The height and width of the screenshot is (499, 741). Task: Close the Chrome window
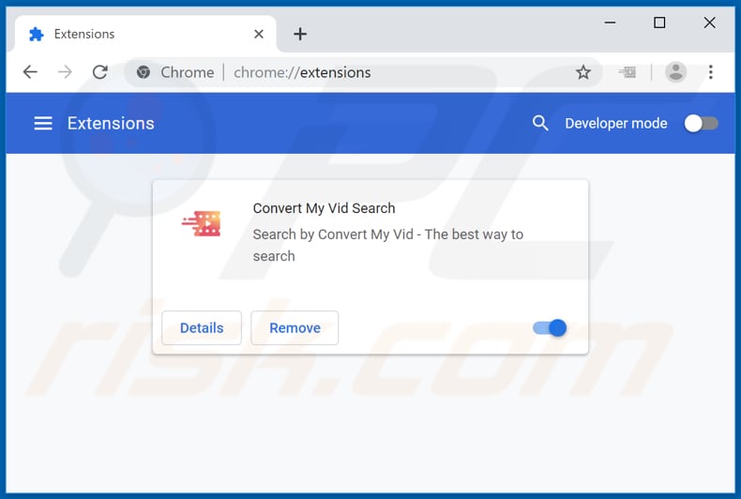pyautogui.click(x=709, y=23)
